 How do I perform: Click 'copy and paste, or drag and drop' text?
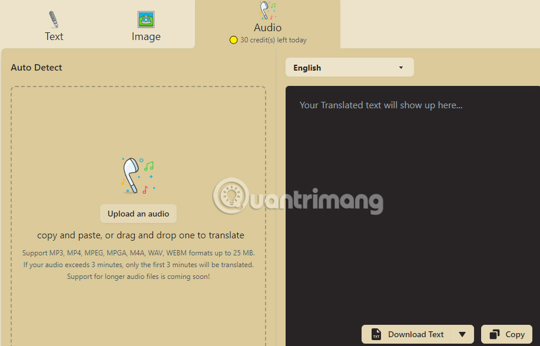tap(141, 235)
